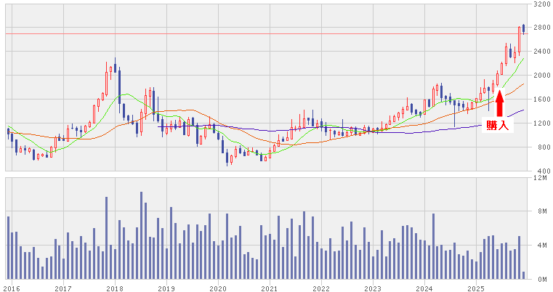Select the 8M volume axis label
Viewport: 553px width, 292px height.
click(x=540, y=211)
